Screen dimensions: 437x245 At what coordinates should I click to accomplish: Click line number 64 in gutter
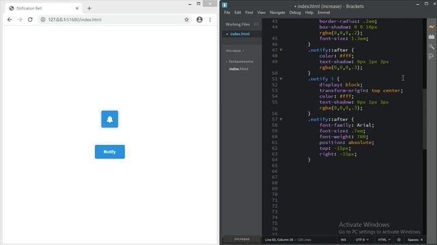pyautogui.click(x=274, y=160)
